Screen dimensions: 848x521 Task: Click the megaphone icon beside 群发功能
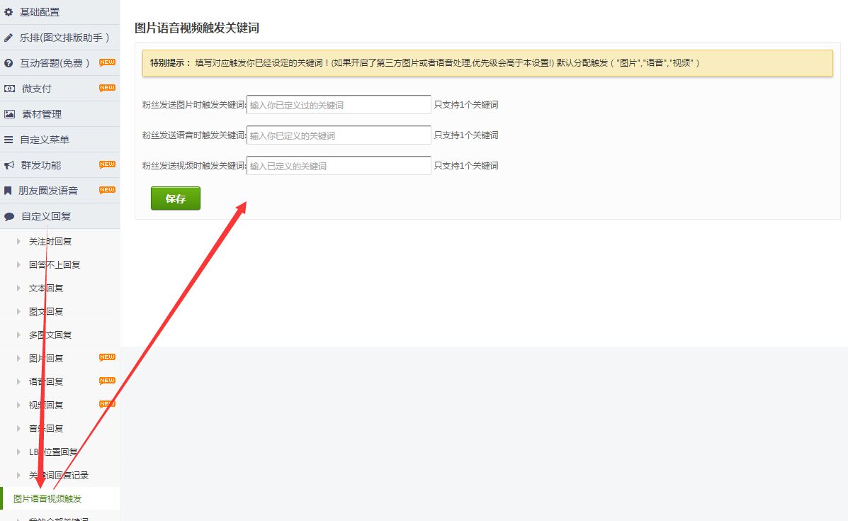tap(9, 165)
